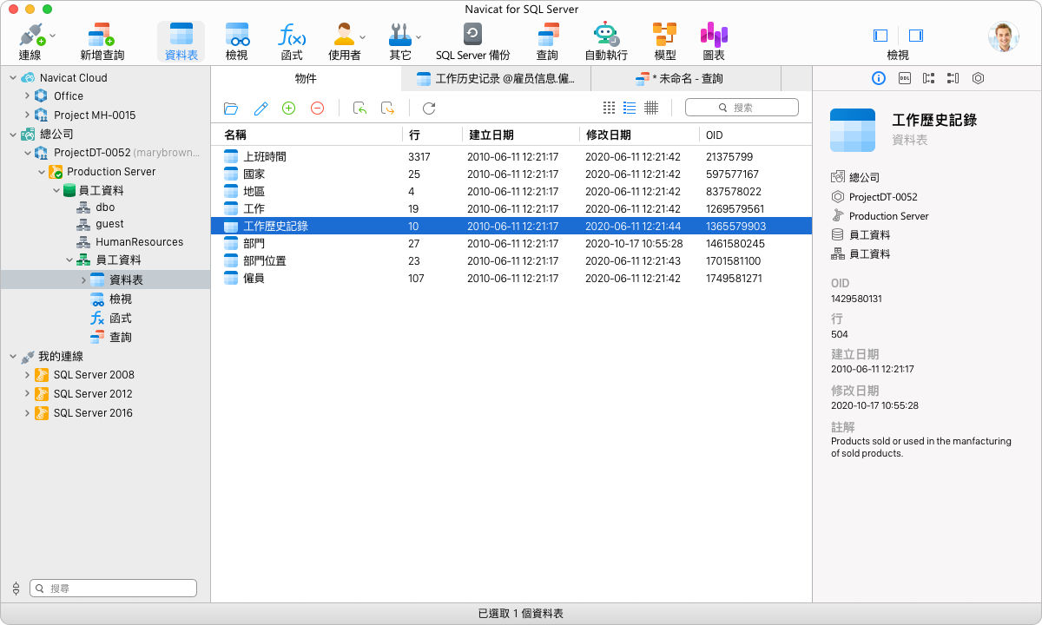Open the 模型 model toolbar icon

(664, 36)
